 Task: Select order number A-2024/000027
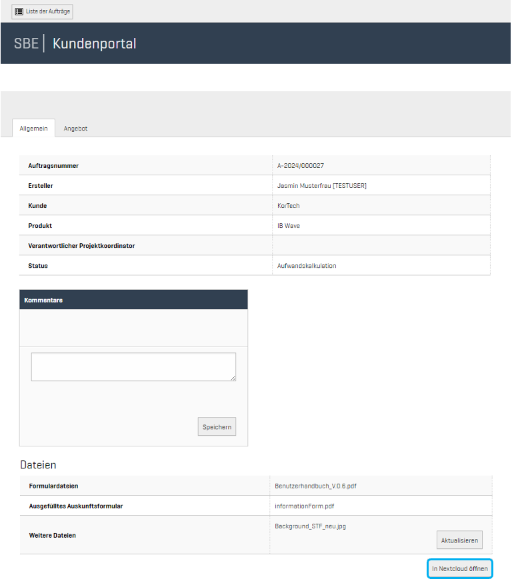pyautogui.click(x=301, y=165)
